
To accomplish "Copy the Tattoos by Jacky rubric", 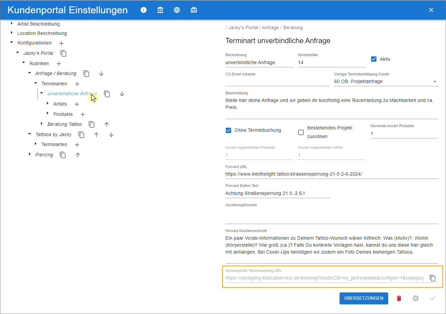I will coord(81,135).
